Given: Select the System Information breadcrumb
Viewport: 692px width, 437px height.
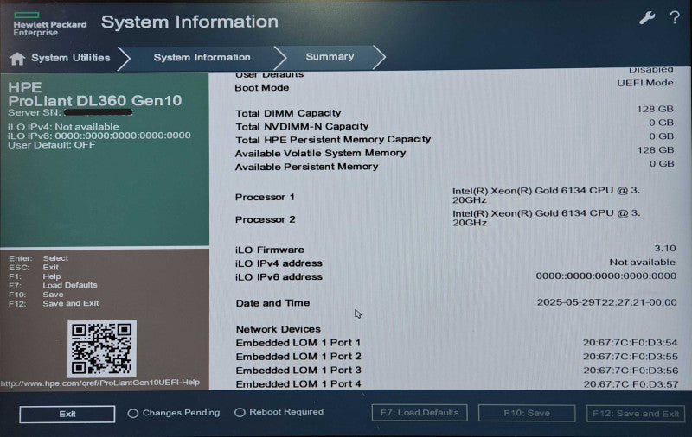Looking at the screenshot, I should 202,57.
